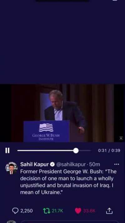Image resolution: width=125 pixels, height=223 pixels.
Task: Click the blue verified badge icon
Action: (x=52, y=165)
